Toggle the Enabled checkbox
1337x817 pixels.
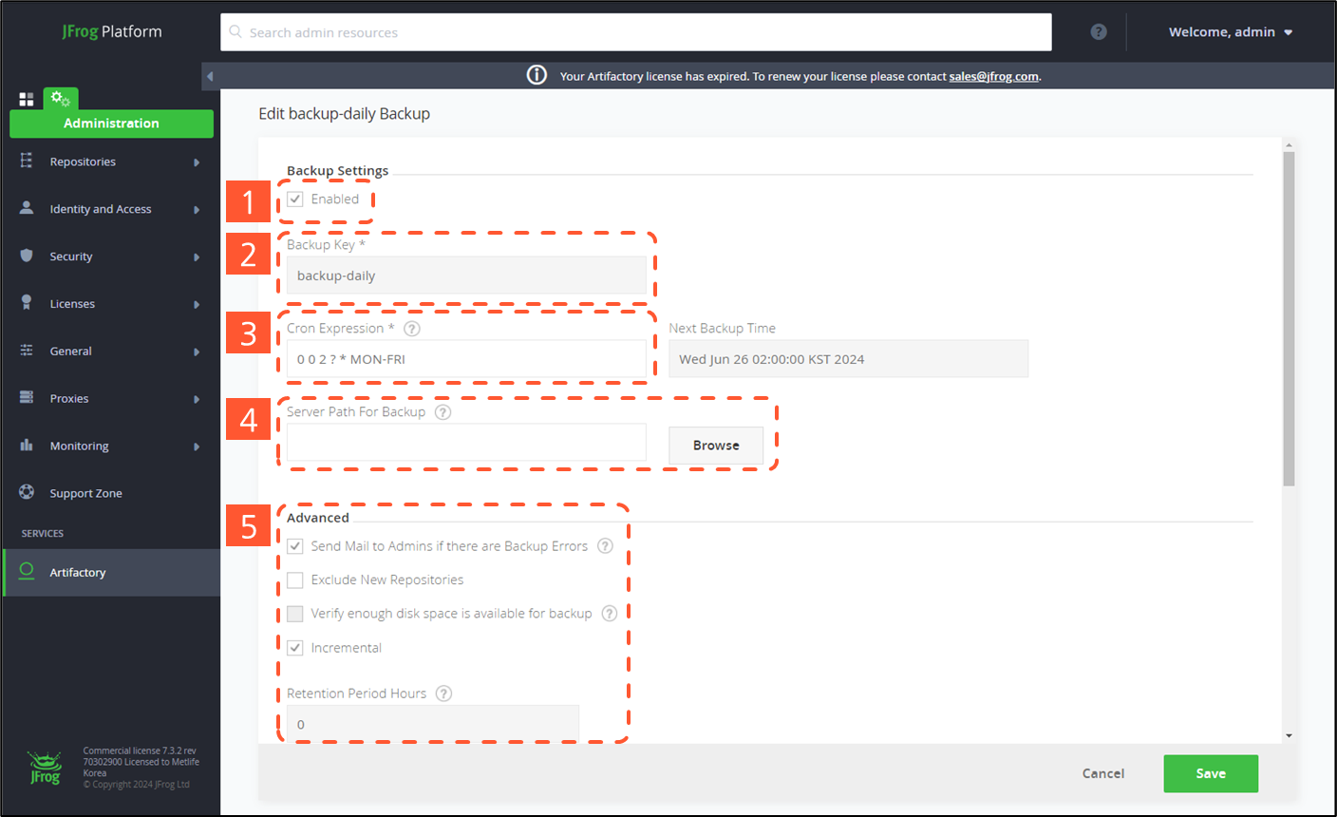click(295, 199)
